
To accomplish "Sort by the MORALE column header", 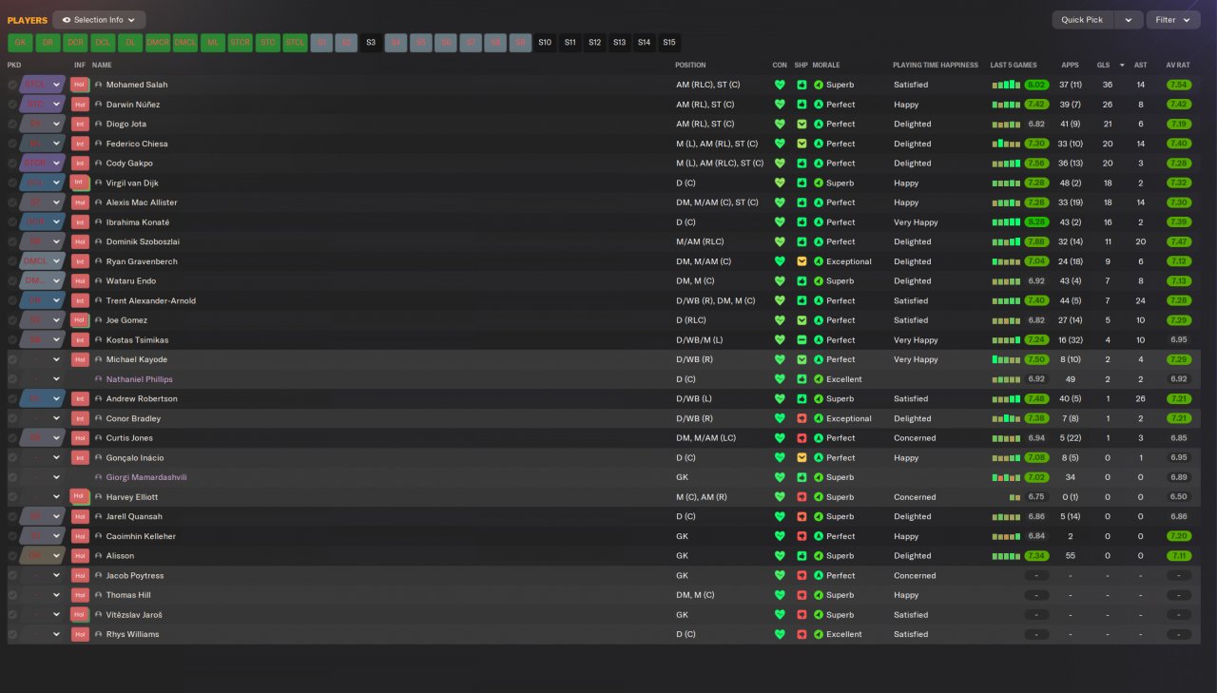I will coord(827,65).
